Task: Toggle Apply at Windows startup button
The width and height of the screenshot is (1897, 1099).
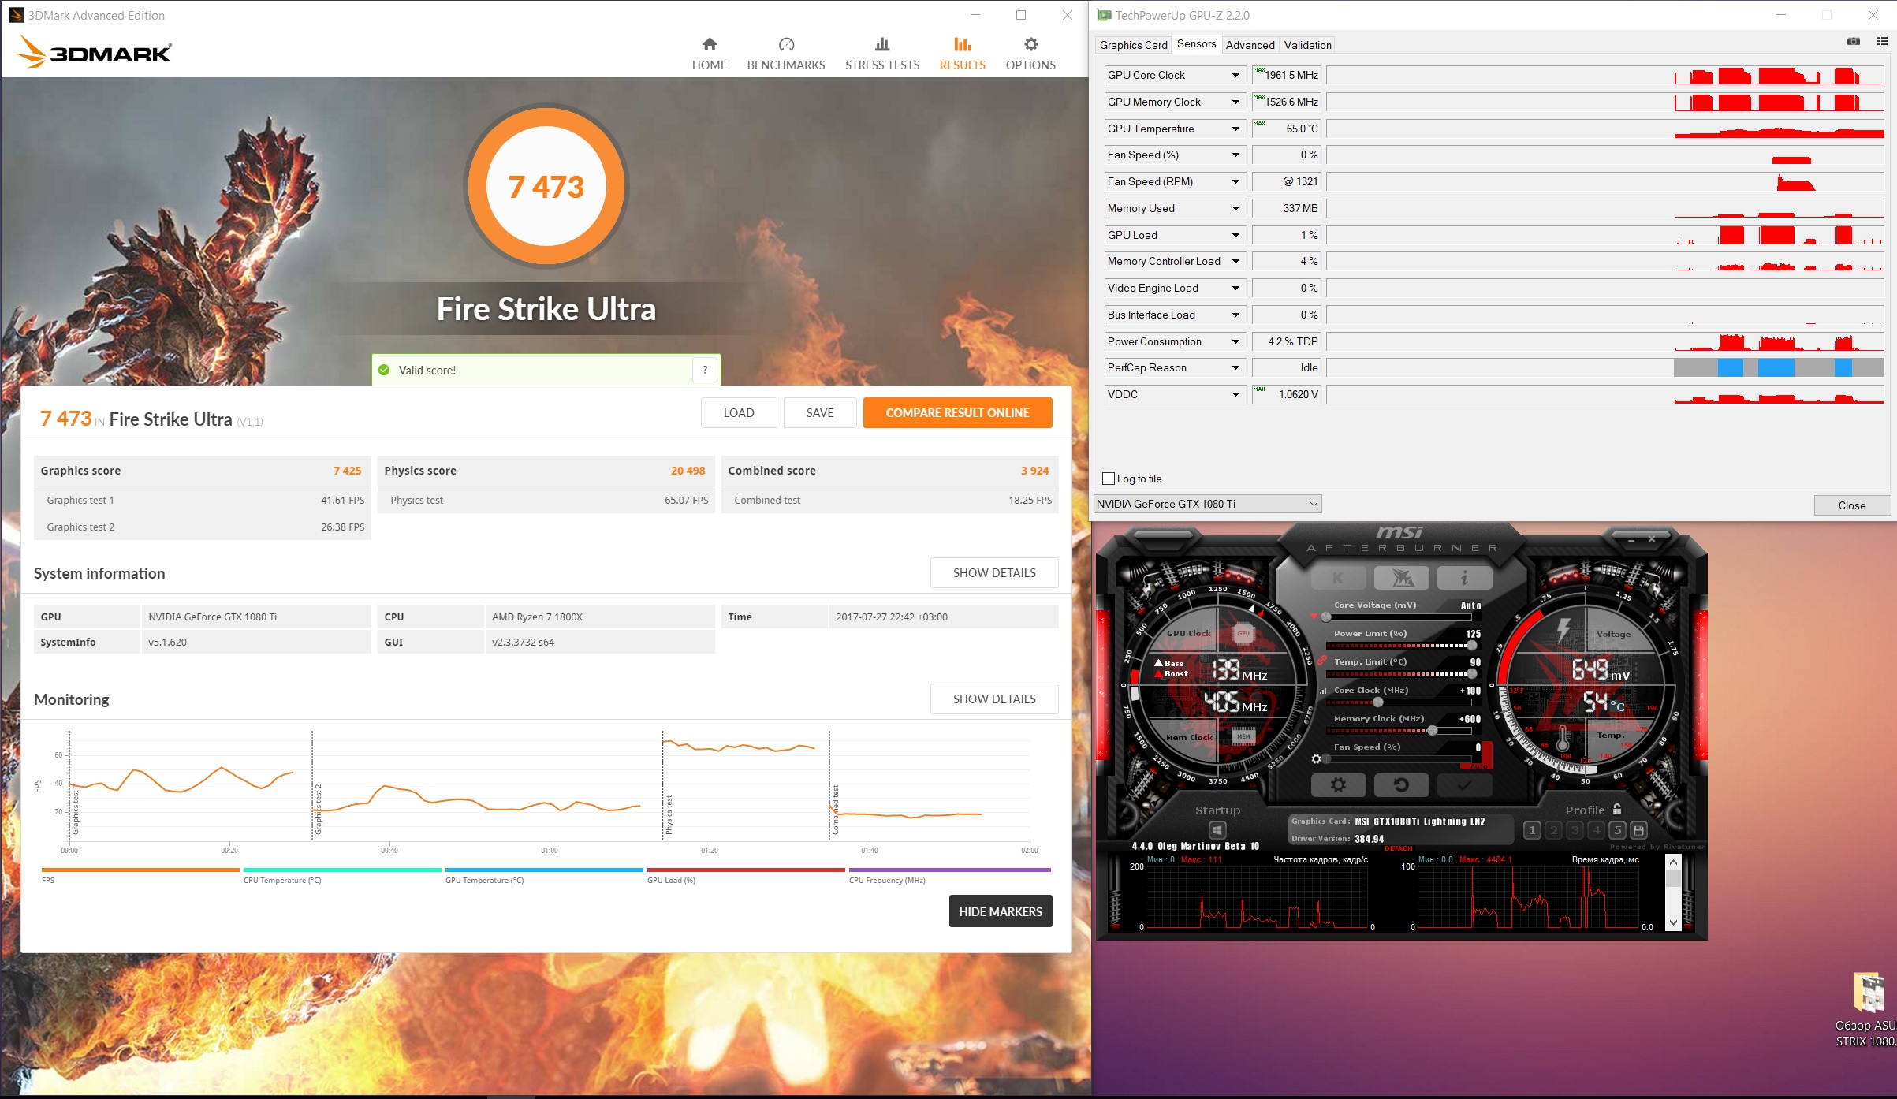Action: pyautogui.click(x=1217, y=830)
